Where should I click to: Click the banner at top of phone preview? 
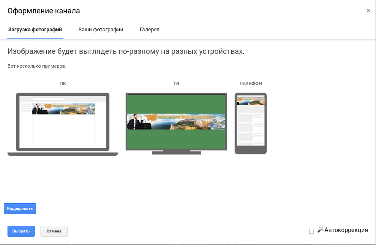tap(250, 101)
